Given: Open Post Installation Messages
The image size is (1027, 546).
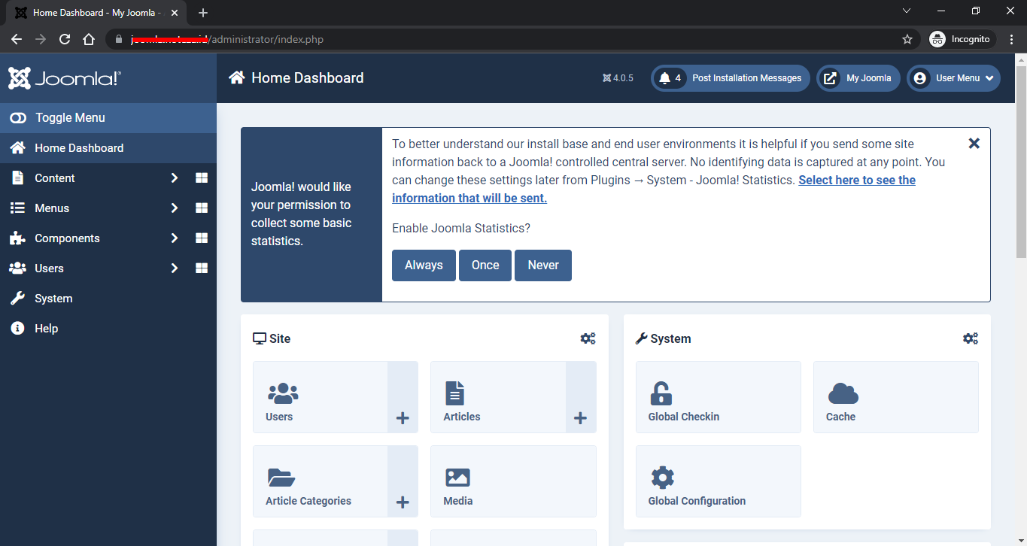Looking at the screenshot, I should point(731,78).
